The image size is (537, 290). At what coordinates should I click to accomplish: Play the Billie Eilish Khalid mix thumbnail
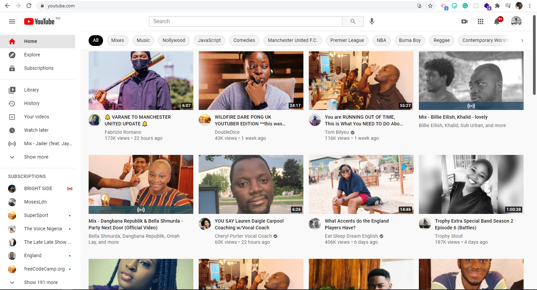pyautogui.click(x=471, y=80)
